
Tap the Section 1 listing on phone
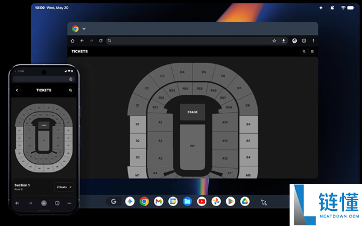tap(22, 187)
